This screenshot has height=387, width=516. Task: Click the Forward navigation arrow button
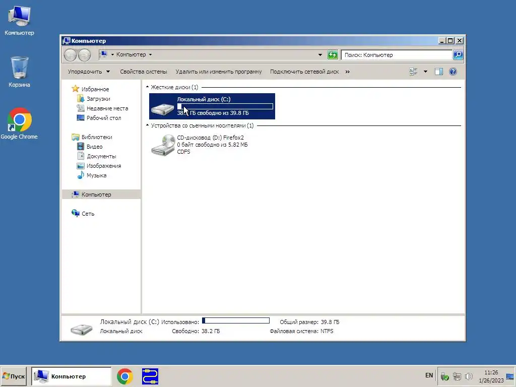click(84, 55)
